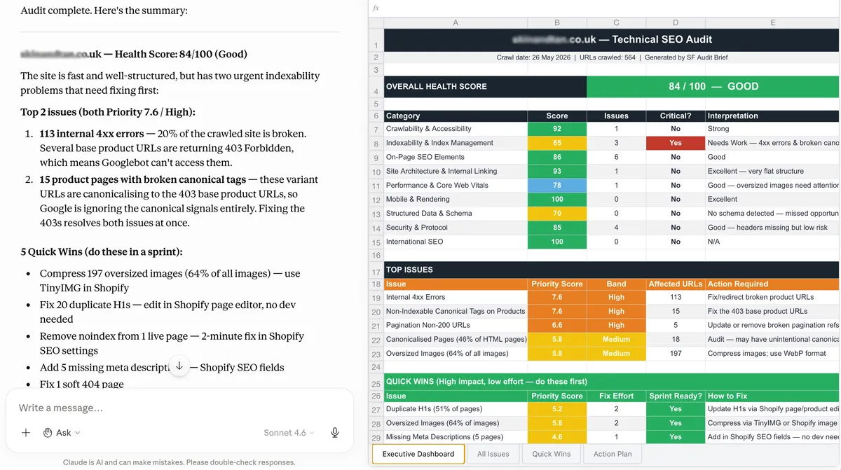
Task: Select row 19 header in spreadsheet
Action: pos(376,298)
